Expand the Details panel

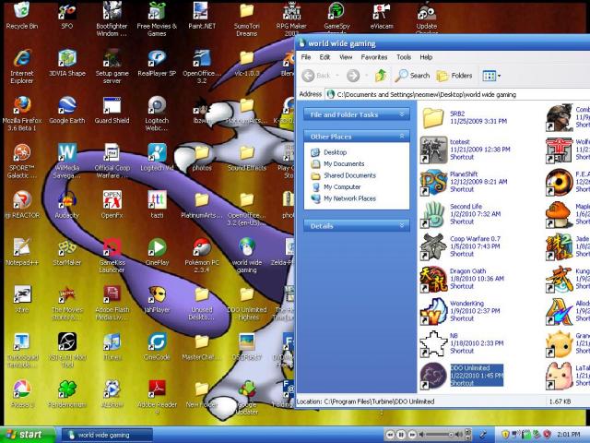403,225
